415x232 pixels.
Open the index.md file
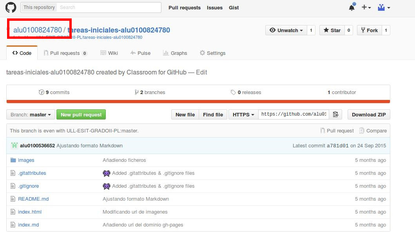pos(28,225)
